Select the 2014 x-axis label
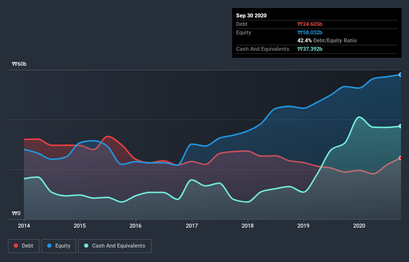409x262 pixels. [24, 226]
